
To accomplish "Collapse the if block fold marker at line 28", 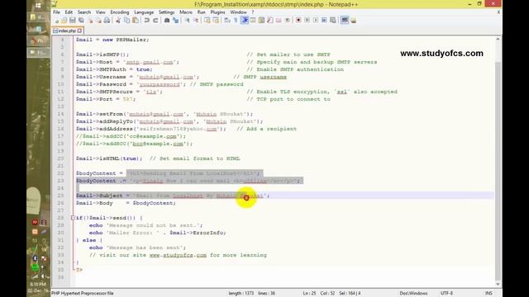I will [73, 218].
